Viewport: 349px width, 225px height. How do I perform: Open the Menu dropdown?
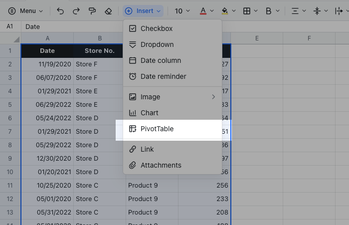(x=25, y=10)
